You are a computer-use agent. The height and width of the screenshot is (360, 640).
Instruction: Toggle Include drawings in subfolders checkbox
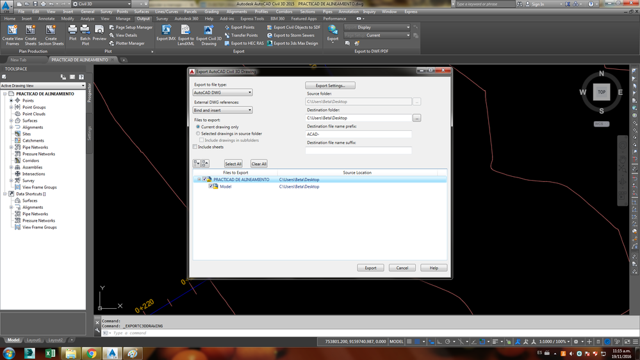pos(202,140)
